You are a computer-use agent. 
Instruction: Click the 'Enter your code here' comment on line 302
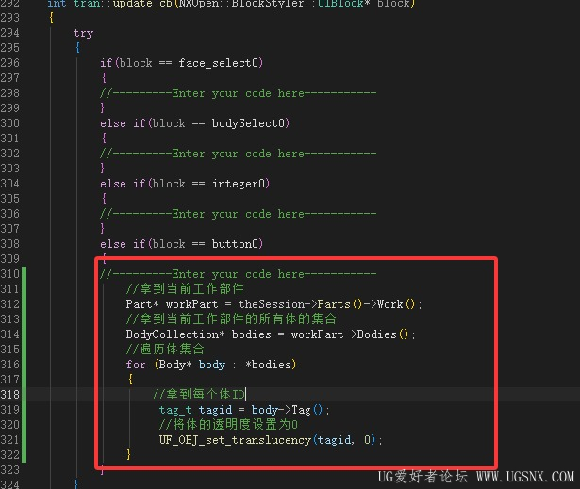tap(238, 154)
